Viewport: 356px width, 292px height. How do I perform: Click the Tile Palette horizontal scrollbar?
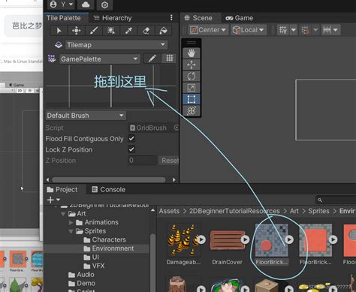[109, 180]
